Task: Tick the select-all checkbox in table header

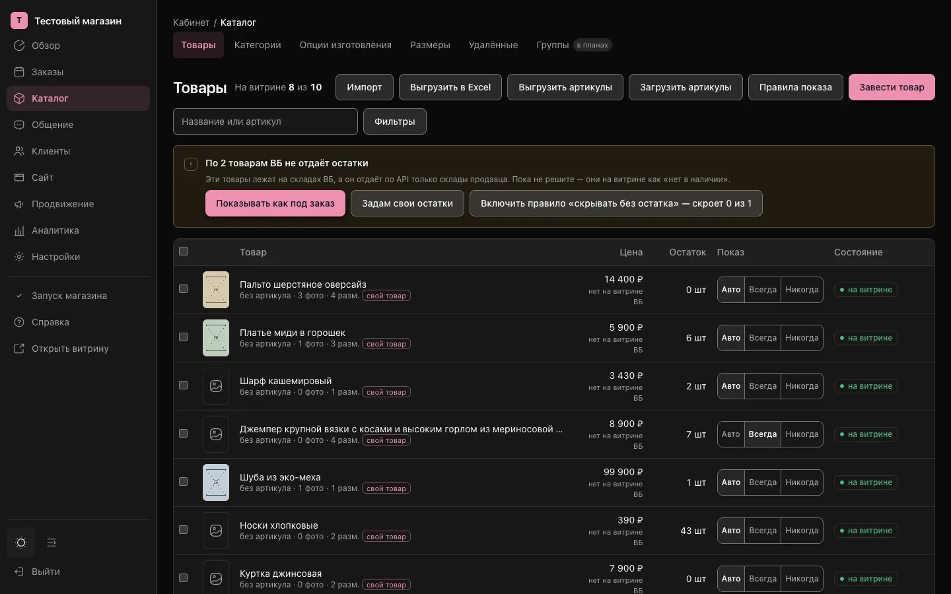Action: point(184,251)
